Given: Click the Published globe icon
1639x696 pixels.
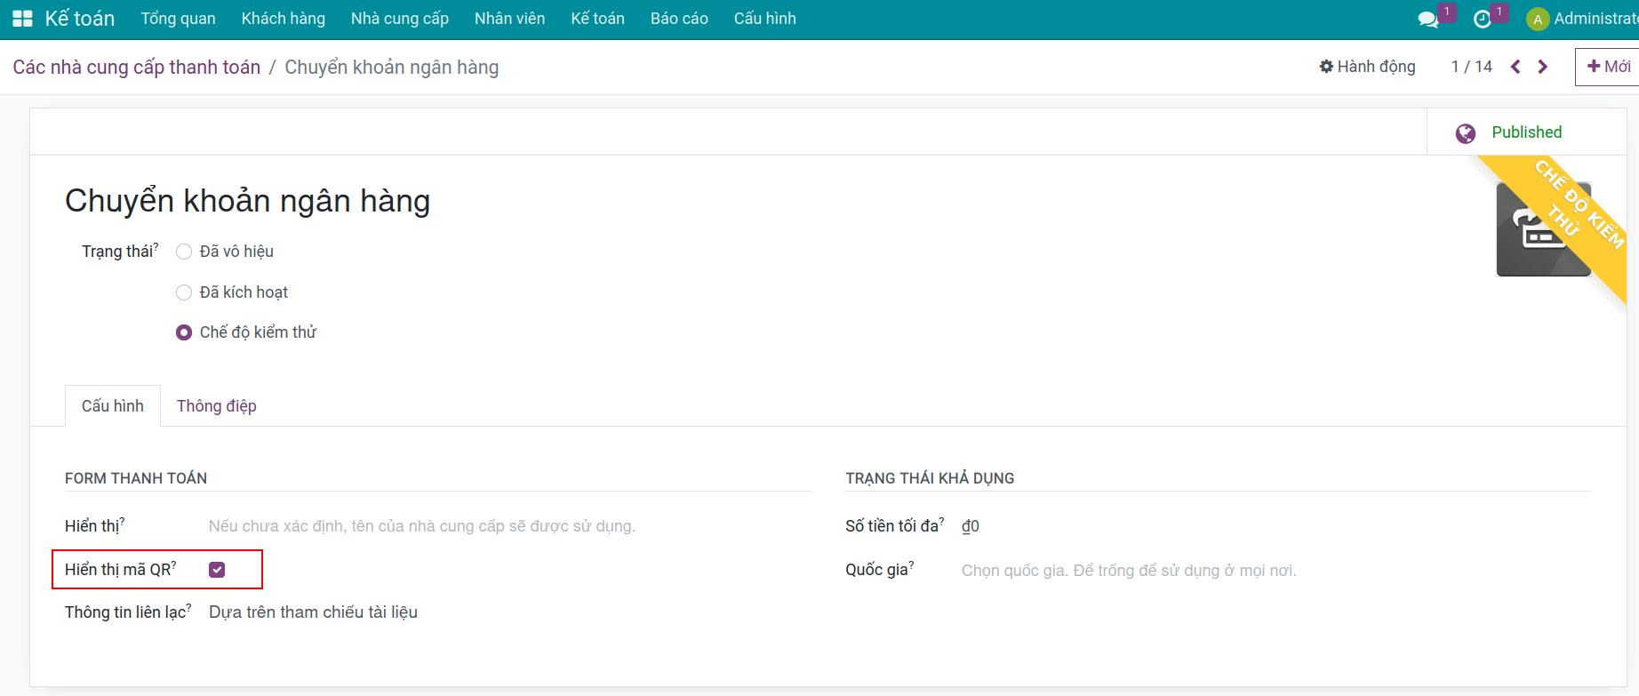Looking at the screenshot, I should coord(1466,133).
